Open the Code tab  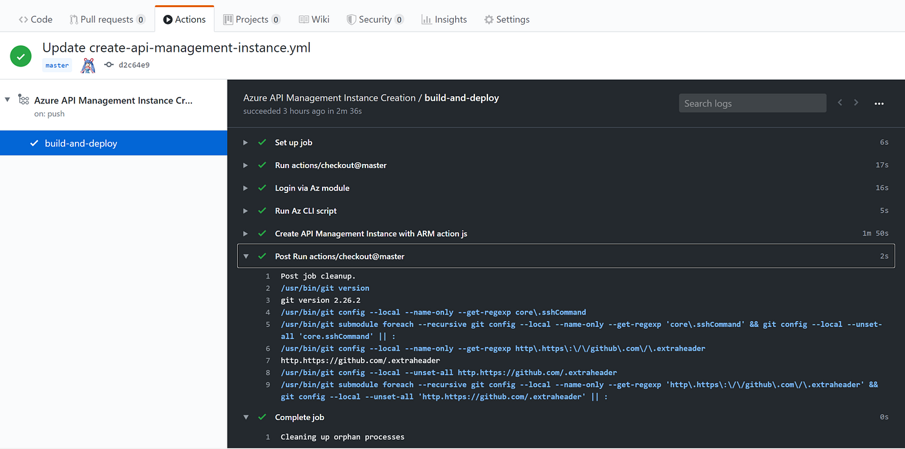coord(36,19)
